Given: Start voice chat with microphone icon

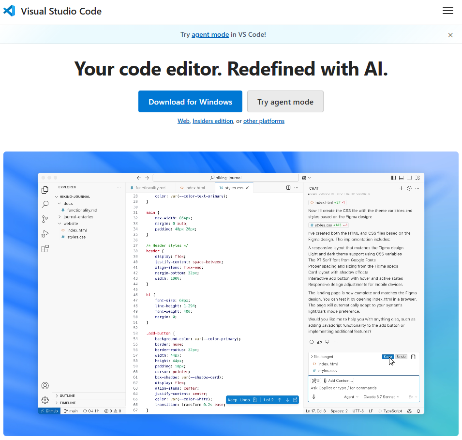Looking at the screenshot, I should [x=314, y=397].
